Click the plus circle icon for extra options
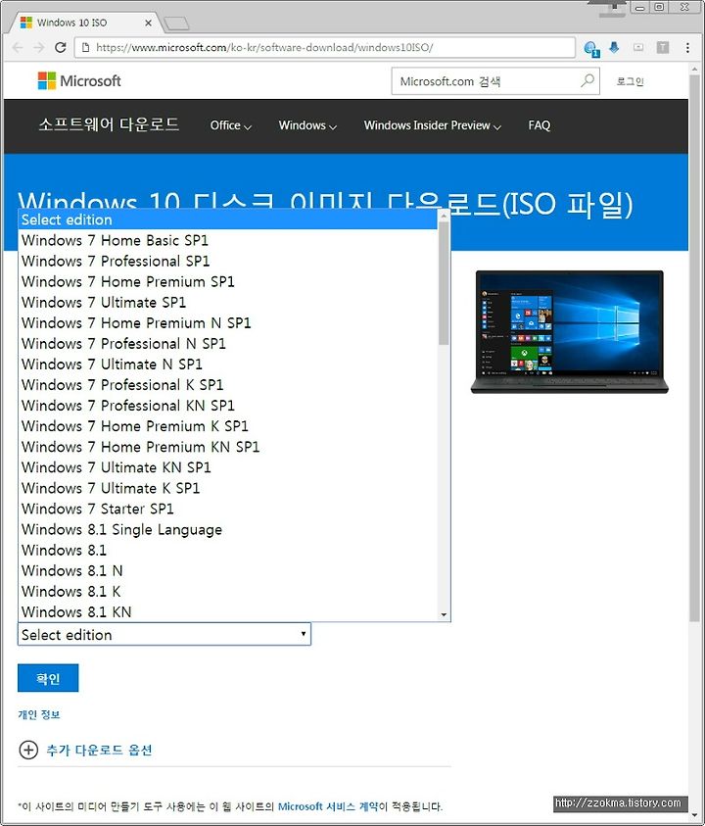 [x=28, y=750]
